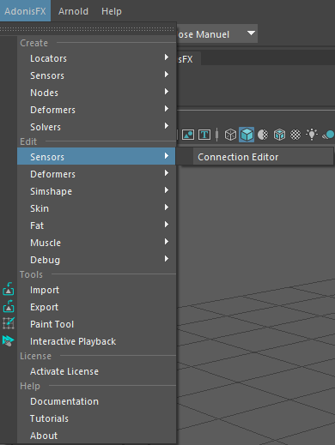Expand Locators submenu arrow under Create
The height and width of the screenshot is (445, 335).
click(x=167, y=57)
